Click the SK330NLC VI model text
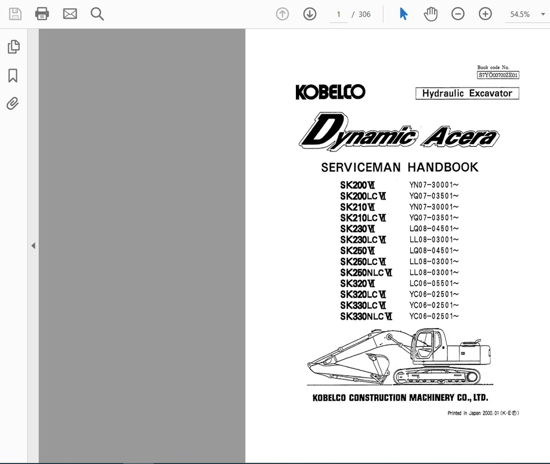The width and height of the screenshot is (550, 464). coord(366,316)
